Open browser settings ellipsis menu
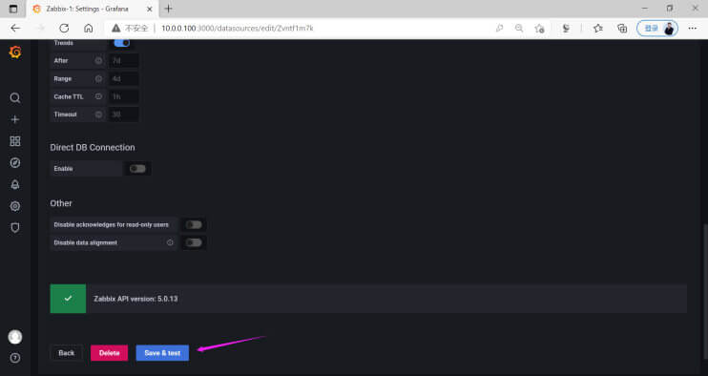Viewport: 708px width, 376px height. point(693,28)
